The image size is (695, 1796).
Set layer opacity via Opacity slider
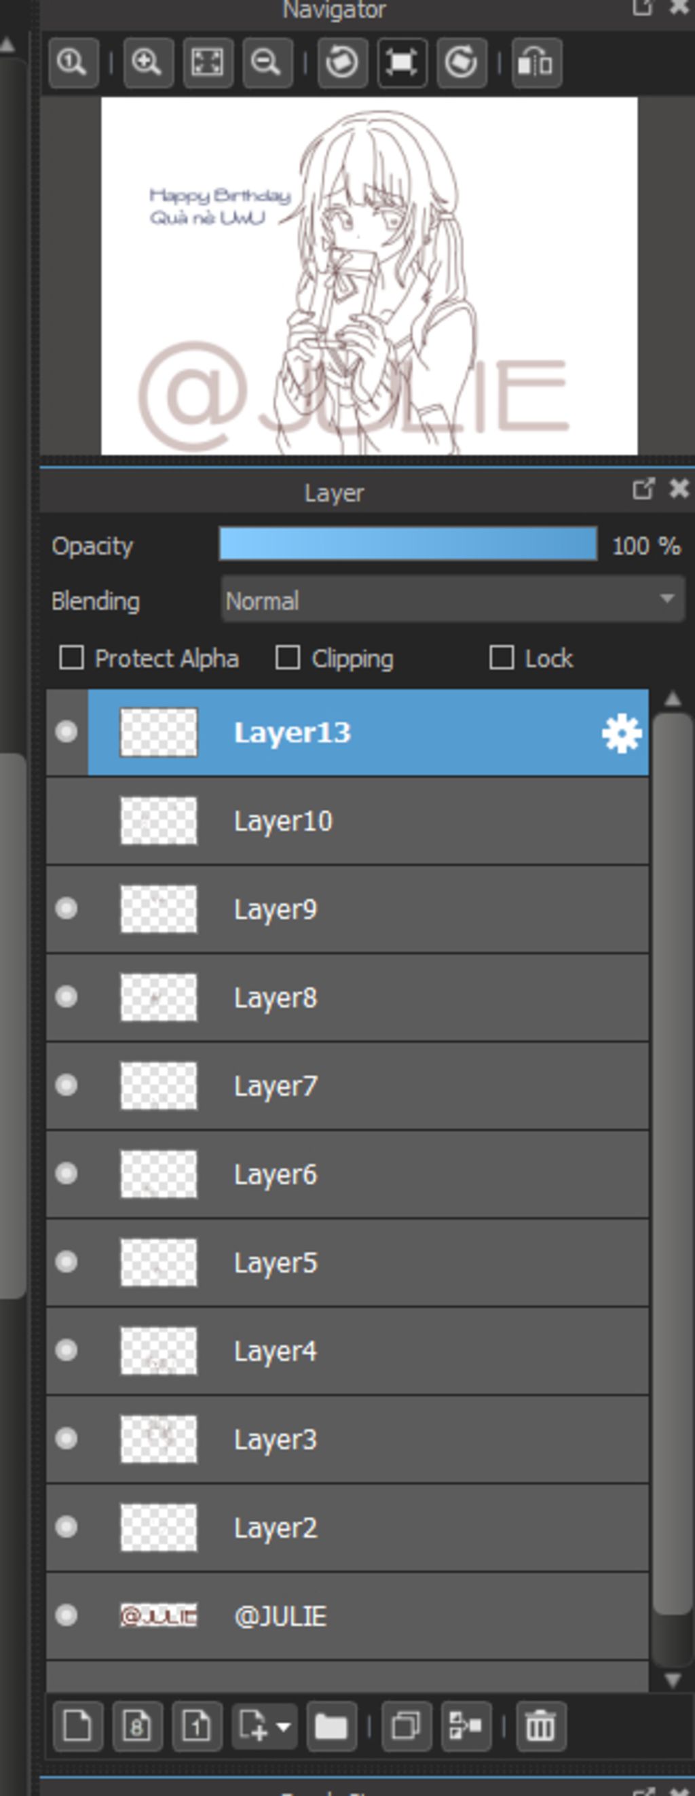[408, 544]
